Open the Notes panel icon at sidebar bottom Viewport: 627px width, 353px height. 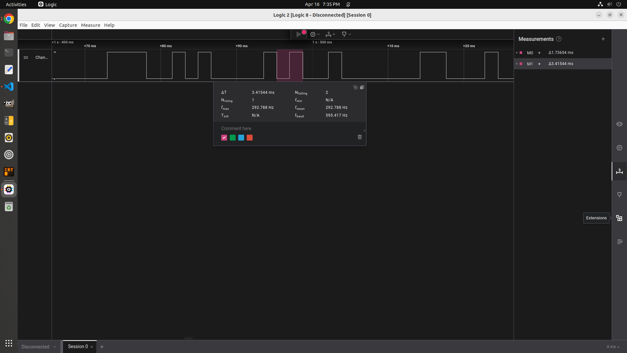pos(619,242)
